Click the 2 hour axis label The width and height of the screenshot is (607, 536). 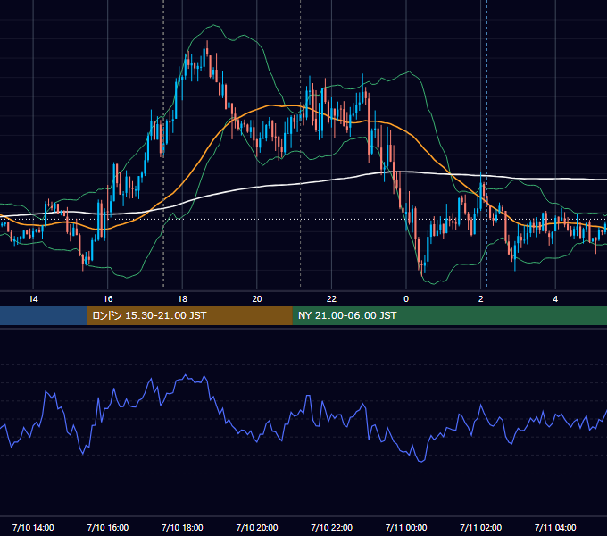[x=481, y=299]
